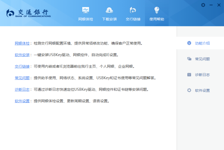Click the 诊断日志 calendar icon in the sidebar

pyautogui.click(x=189, y=75)
